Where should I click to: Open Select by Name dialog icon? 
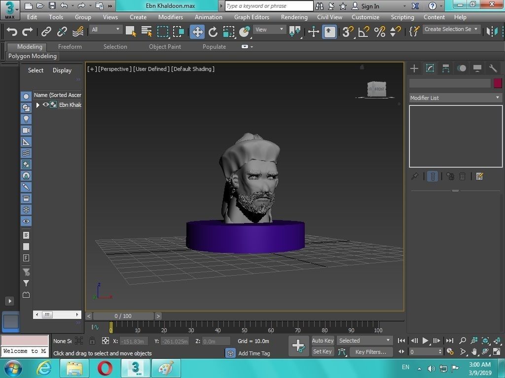tap(146, 31)
